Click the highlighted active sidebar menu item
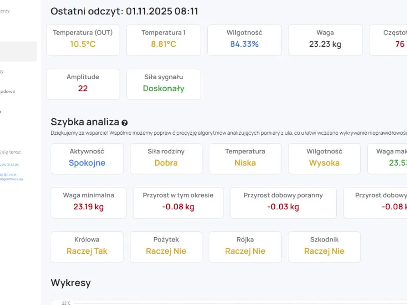407x305 pixels. (18, 52)
